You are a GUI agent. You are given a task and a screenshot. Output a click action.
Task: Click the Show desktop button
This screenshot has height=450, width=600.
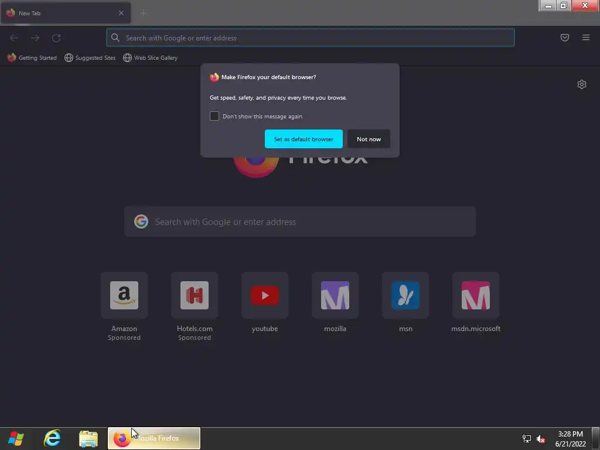click(x=596, y=438)
